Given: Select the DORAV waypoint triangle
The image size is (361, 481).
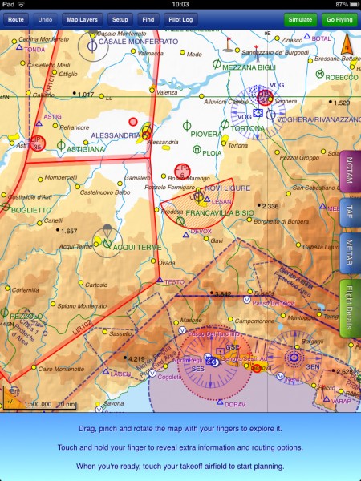Looking at the screenshot, I should [x=220, y=402].
